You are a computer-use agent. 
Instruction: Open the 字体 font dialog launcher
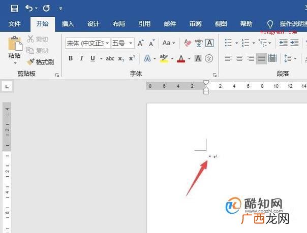click(214, 75)
